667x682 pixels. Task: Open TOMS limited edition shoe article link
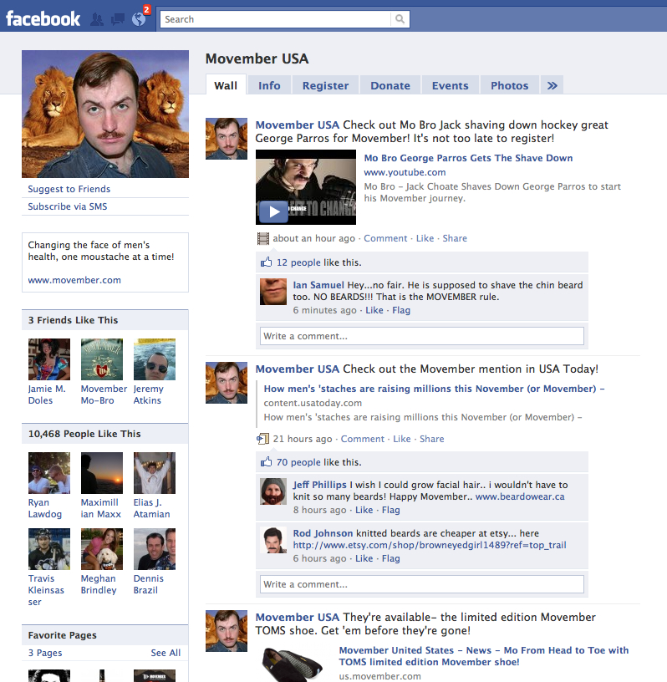click(484, 656)
